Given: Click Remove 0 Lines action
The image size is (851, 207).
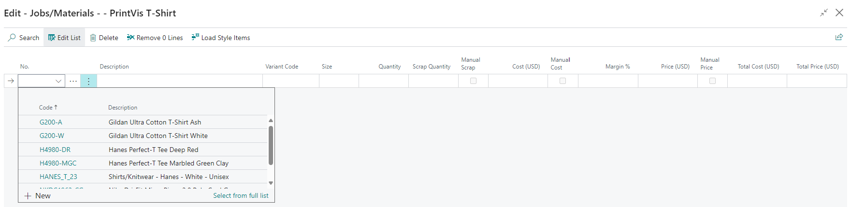Looking at the screenshot, I should (x=155, y=38).
